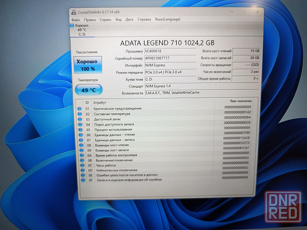Select the Включения/отключения attribute text
The width and height of the screenshot is (307, 230).
coord(115,160)
